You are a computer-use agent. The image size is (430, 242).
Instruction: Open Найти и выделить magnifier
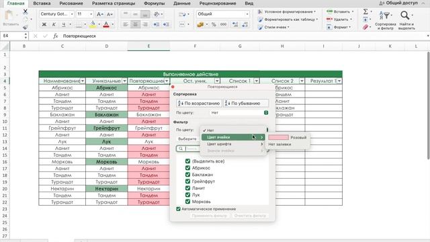point(406,20)
